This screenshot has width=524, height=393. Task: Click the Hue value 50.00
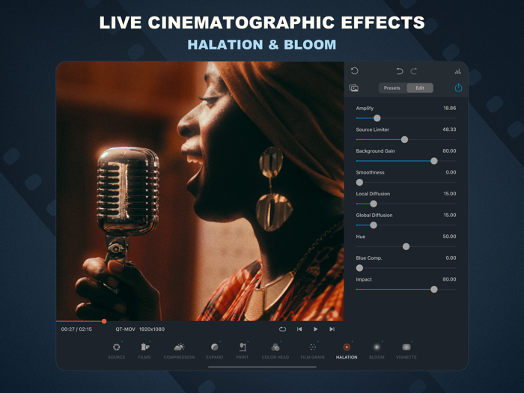(x=449, y=237)
